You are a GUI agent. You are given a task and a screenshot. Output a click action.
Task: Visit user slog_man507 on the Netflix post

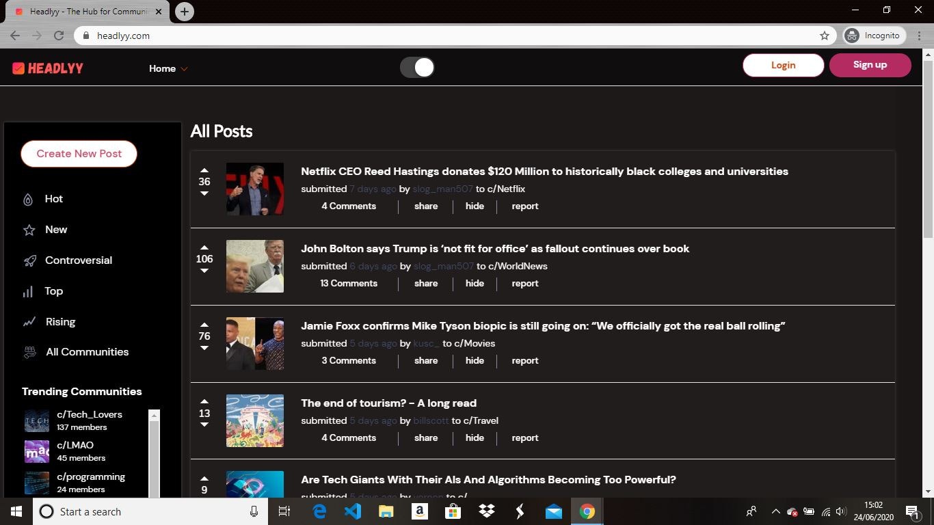(442, 189)
